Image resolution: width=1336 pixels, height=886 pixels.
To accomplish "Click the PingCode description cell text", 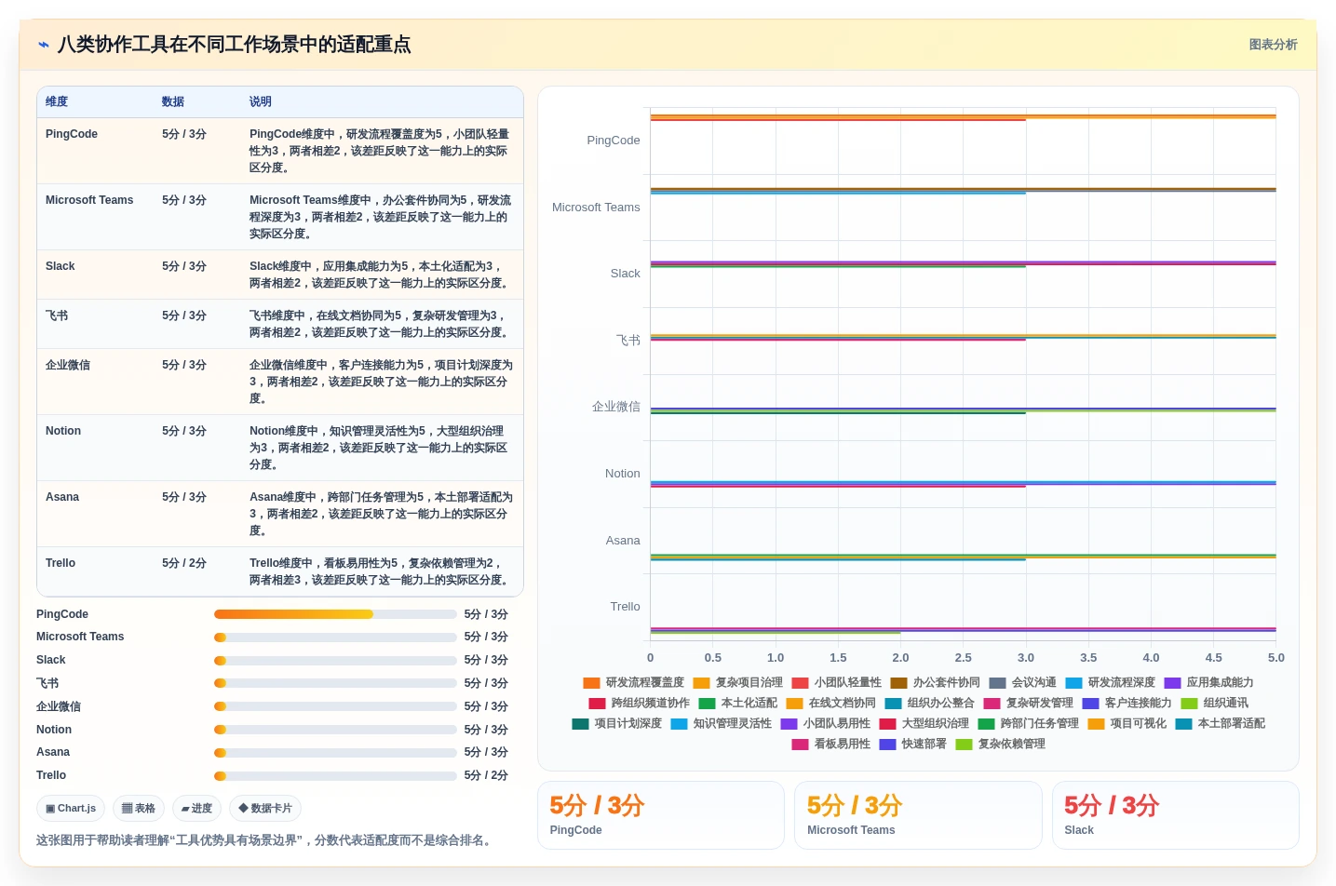I will [x=380, y=151].
